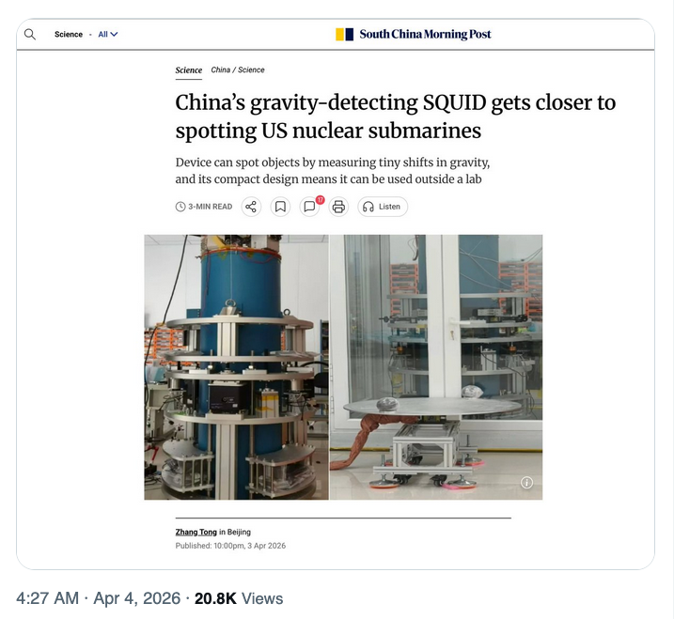Screen dimensions: 674x619
Task: Click the 20.8K Views count
Action: click(x=239, y=598)
